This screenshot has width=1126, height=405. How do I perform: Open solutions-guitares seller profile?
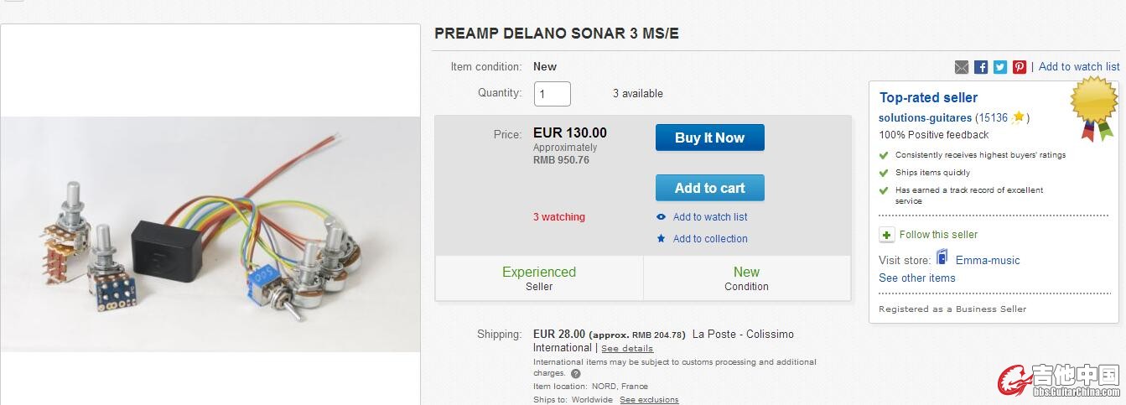[x=925, y=118]
